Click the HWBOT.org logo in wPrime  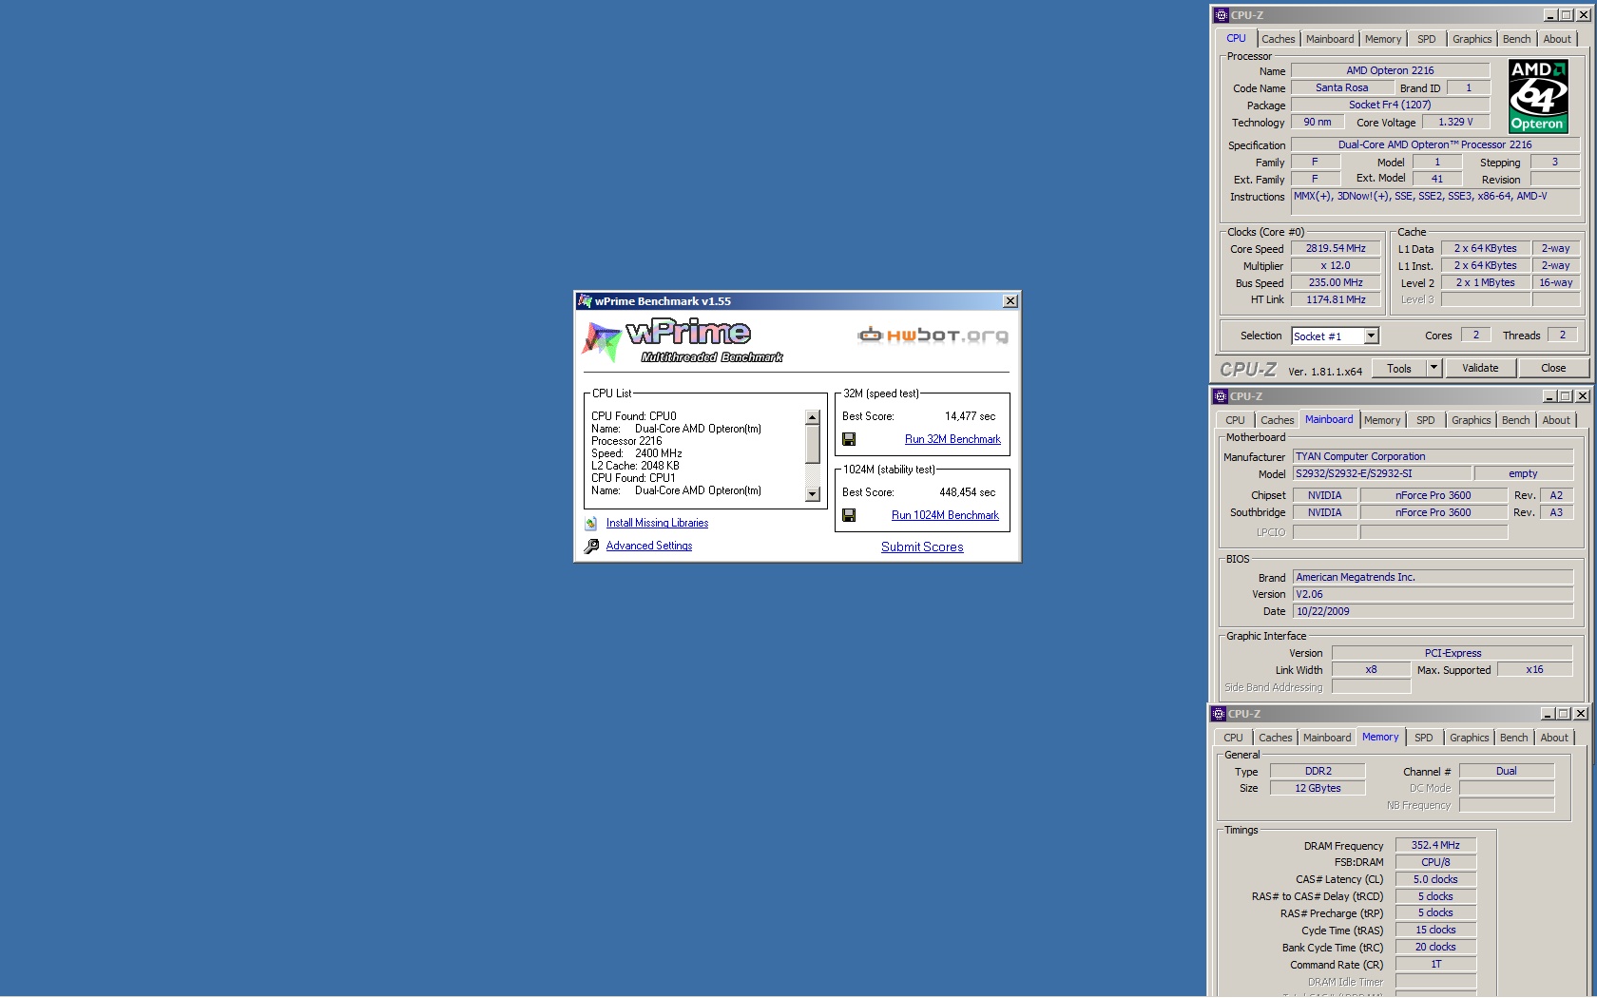(x=933, y=336)
